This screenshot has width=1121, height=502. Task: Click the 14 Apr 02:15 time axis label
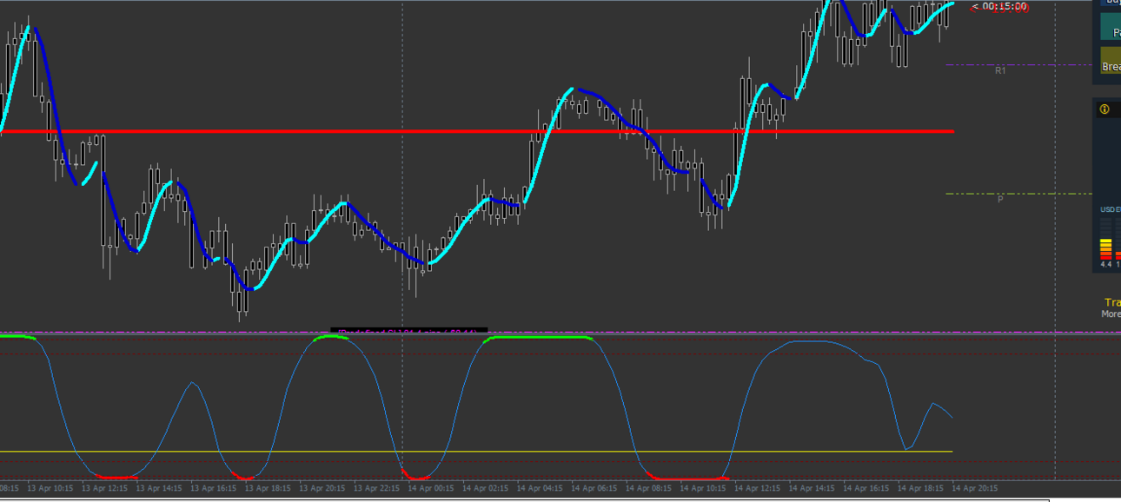[485, 488]
